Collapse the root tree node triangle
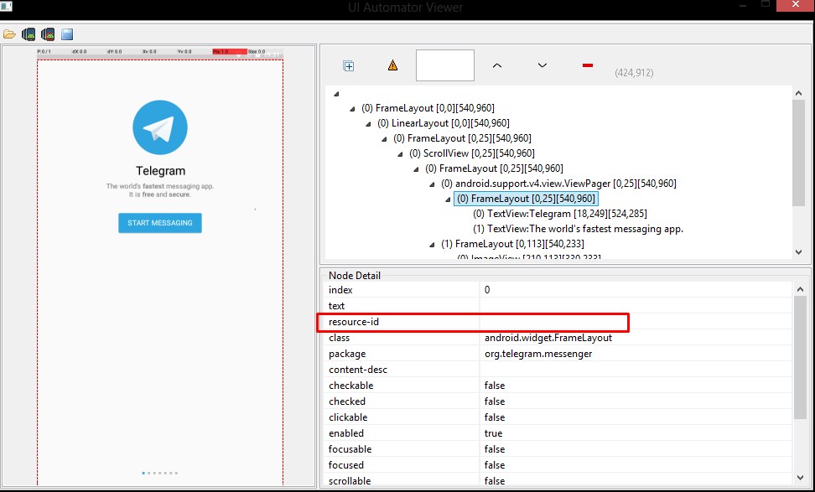815x492 pixels. (336, 94)
